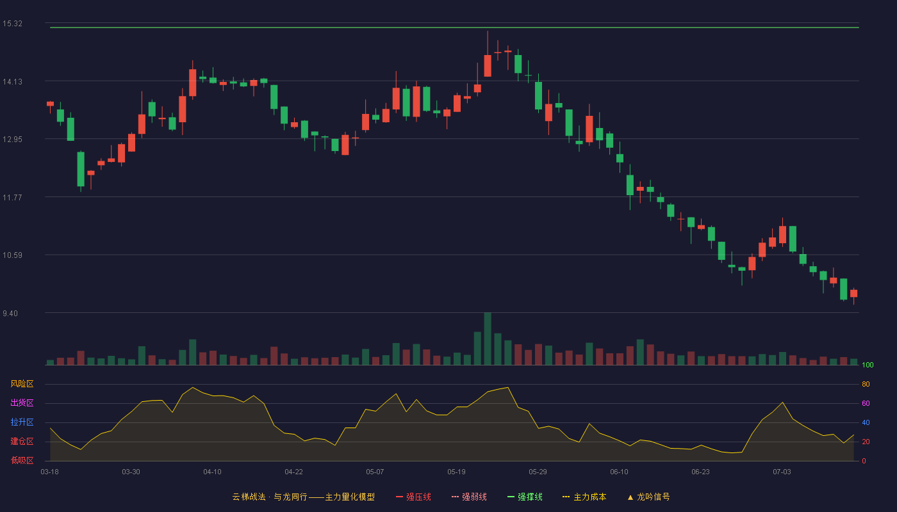Toggle the 强压线 legend entry

(x=413, y=497)
